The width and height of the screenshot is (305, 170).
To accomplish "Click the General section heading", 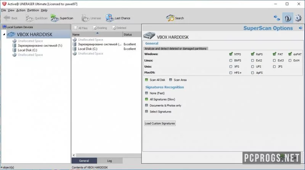I will [x=152, y=43].
